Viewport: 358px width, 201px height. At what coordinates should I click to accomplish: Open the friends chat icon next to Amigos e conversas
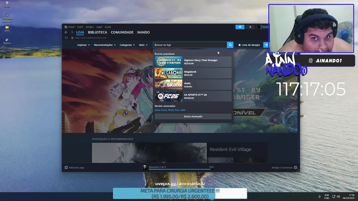(x=295, y=167)
